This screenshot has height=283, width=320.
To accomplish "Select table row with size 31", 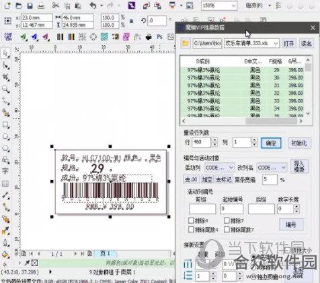I will click(243, 86).
